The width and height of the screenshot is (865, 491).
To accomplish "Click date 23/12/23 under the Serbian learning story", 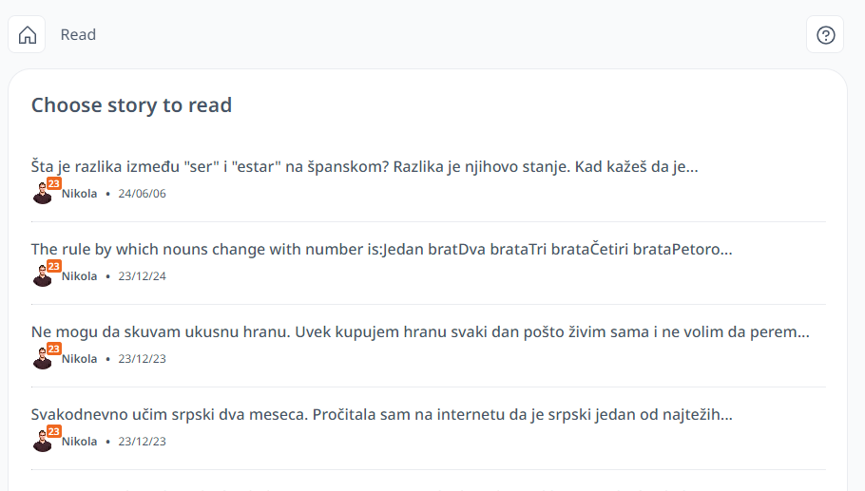I will (142, 442).
